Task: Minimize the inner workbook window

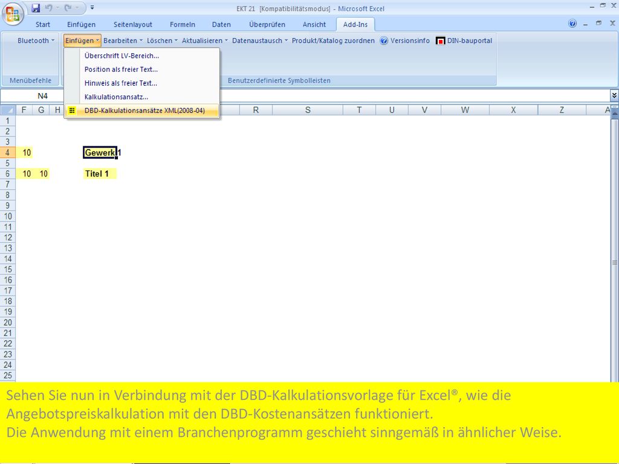Action: (x=585, y=24)
